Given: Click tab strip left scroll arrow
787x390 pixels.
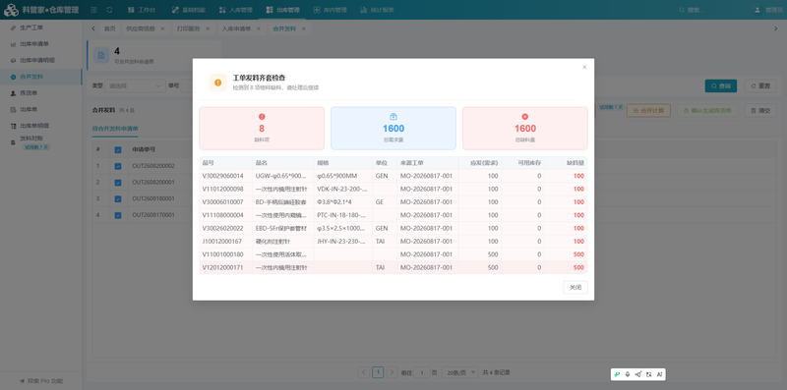Looking at the screenshot, I should click(x=93, y=28).
